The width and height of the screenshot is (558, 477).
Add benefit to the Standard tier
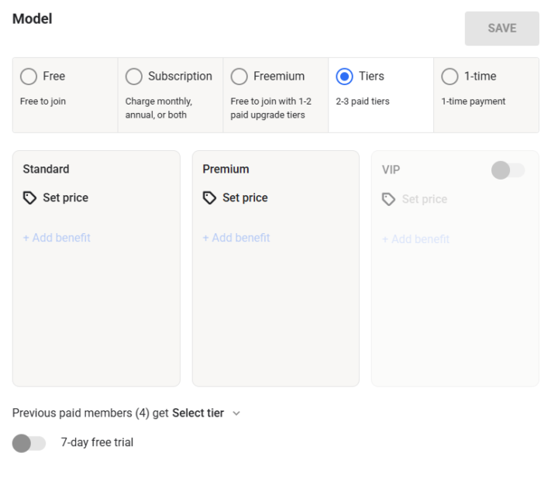coord(57,238)
